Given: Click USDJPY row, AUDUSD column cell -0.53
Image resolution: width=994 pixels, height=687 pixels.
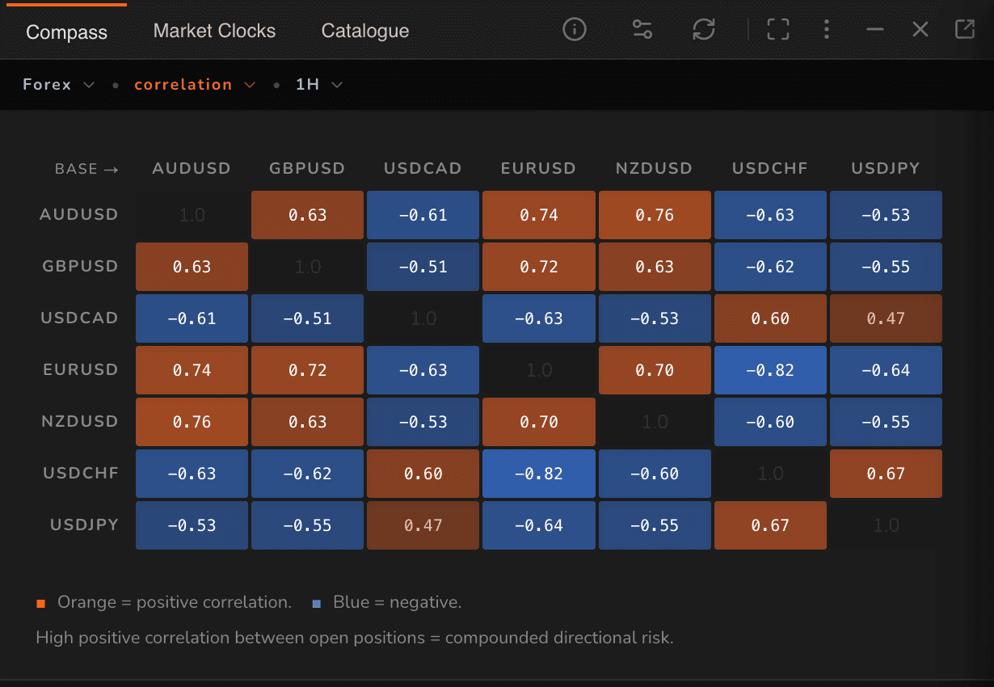Looking at the screenshot, I should tap(192, 525).
